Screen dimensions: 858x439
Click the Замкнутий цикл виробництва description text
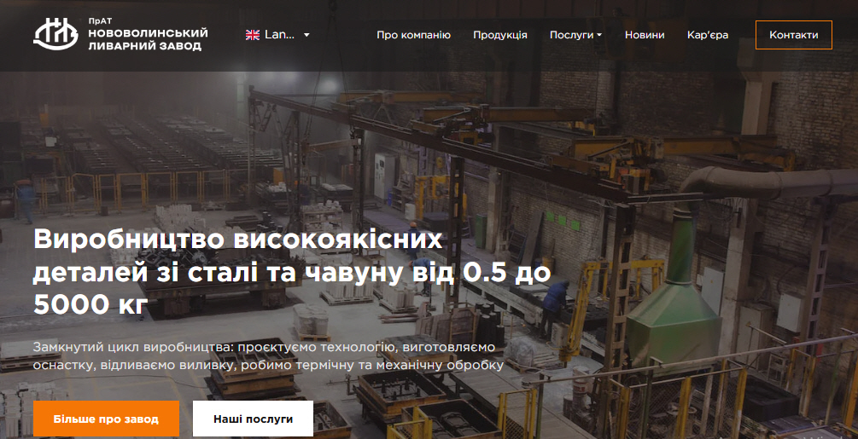click(268, 356)
